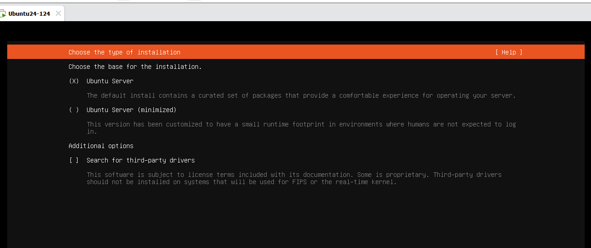Click the Additional options heading
This screenshot has width=591, height=248.
[101, 146]
